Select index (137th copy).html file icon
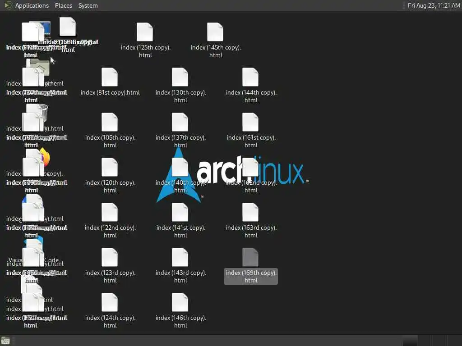The height and width of the screenshot is (346, 462). click(x=180, y=122)
